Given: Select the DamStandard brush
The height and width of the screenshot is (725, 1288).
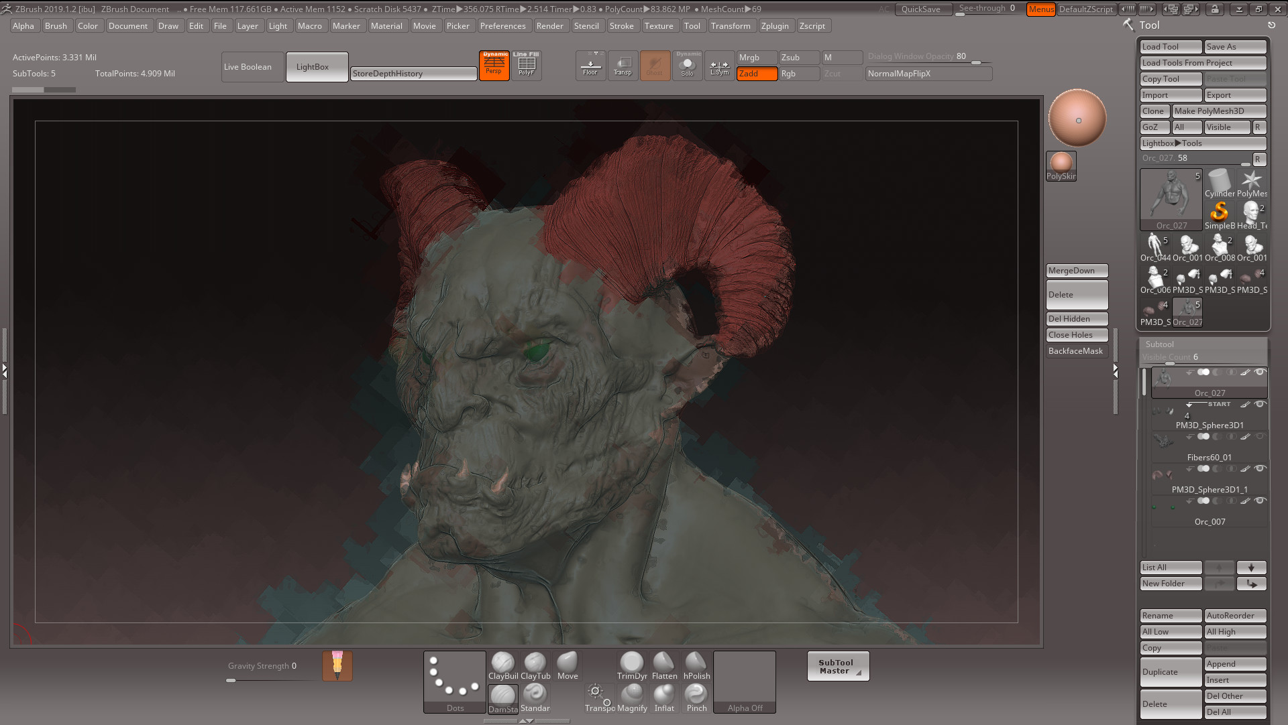Looking at the screenshot, I should point(502,697).
